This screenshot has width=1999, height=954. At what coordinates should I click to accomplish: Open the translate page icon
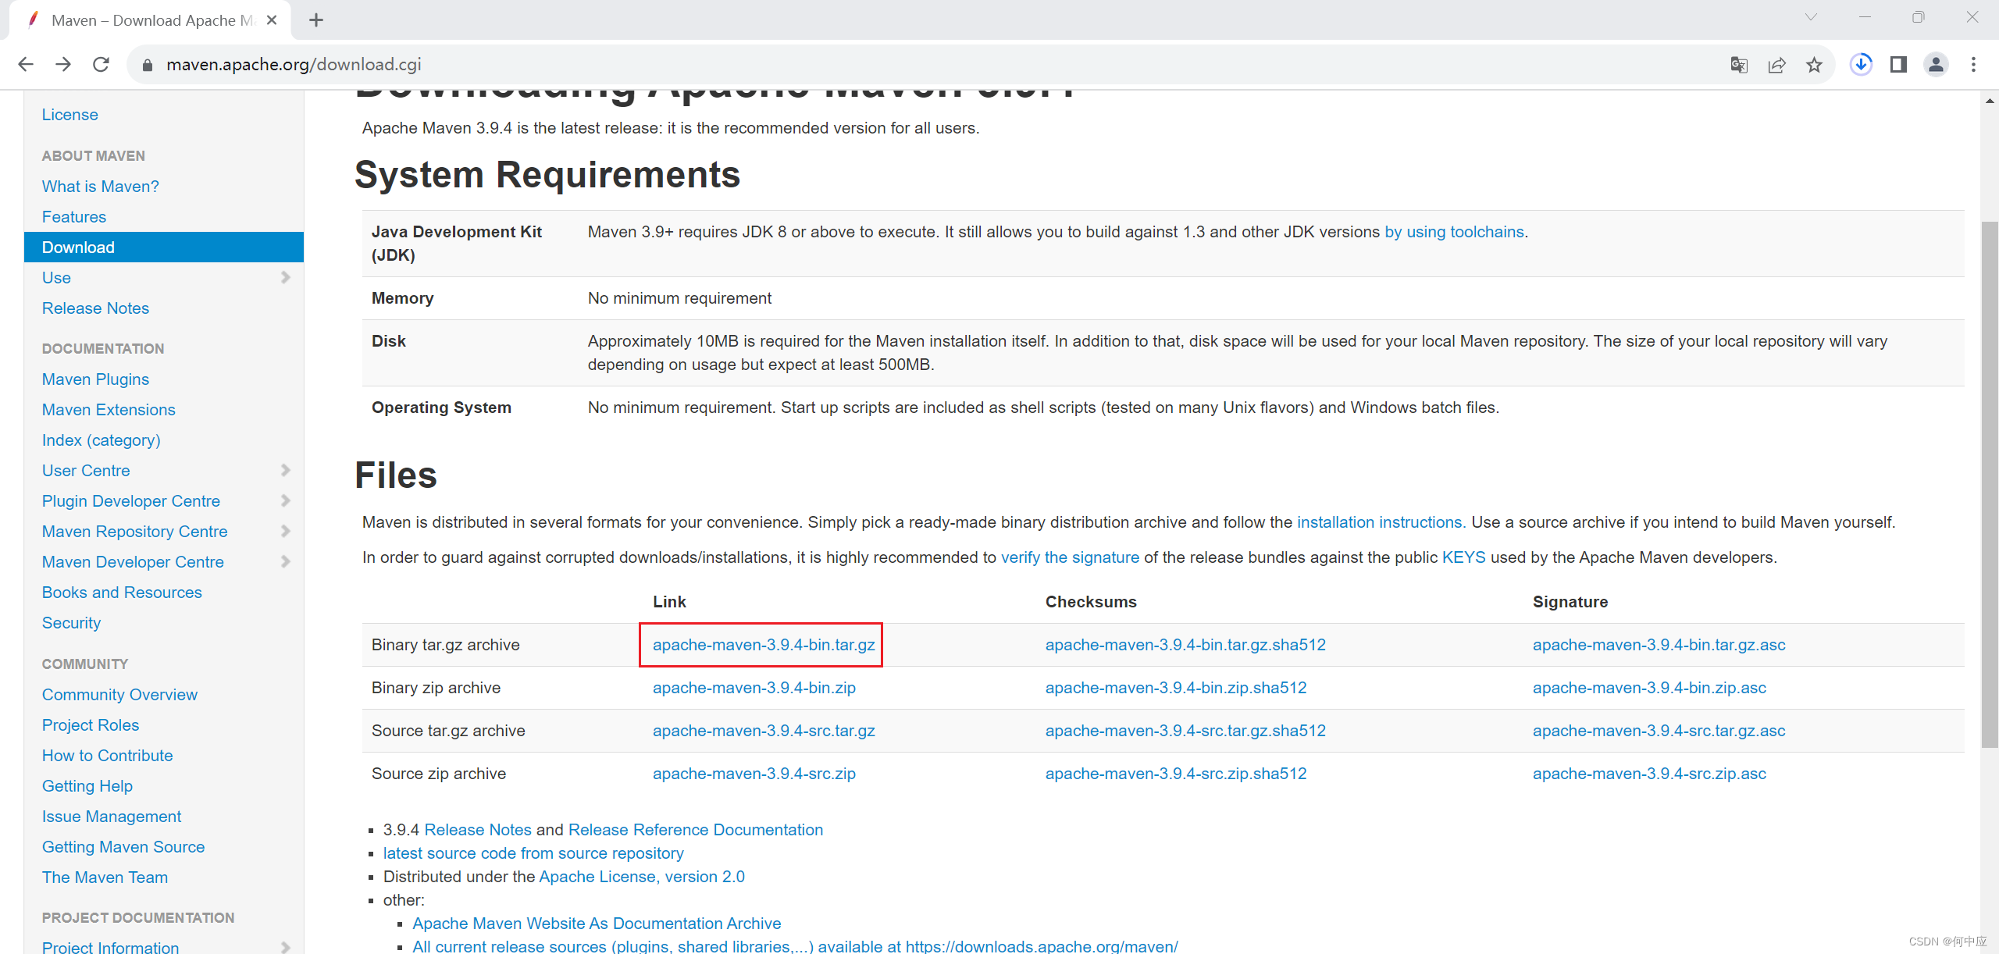click(1739, 65)
